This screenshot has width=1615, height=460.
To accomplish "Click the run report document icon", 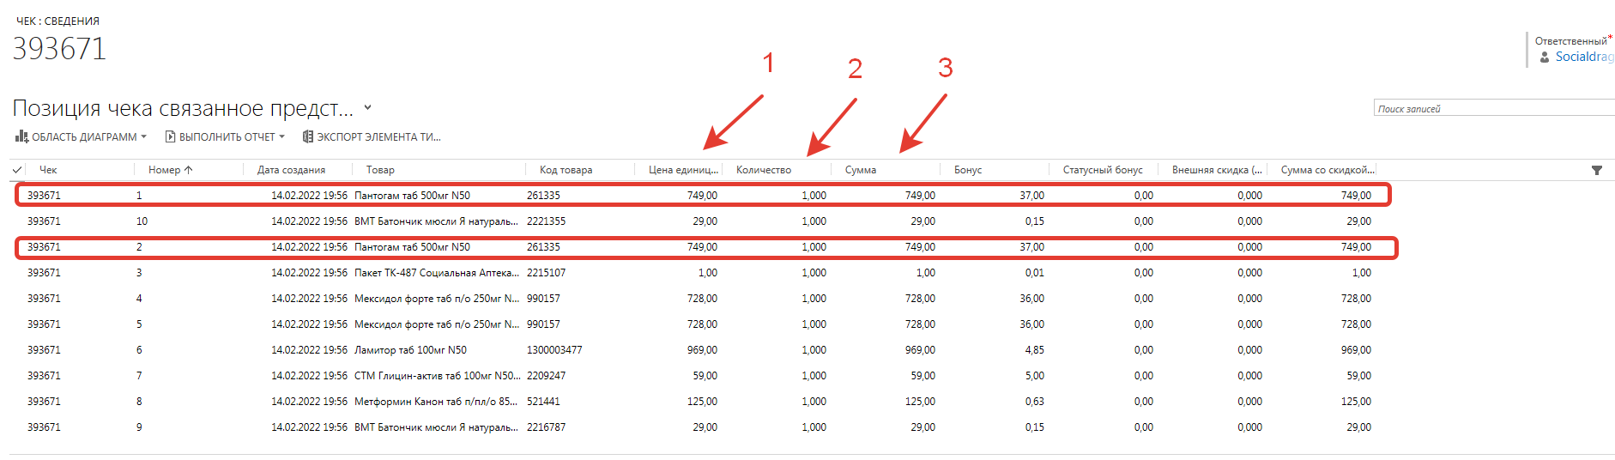I will click(170, 136).
